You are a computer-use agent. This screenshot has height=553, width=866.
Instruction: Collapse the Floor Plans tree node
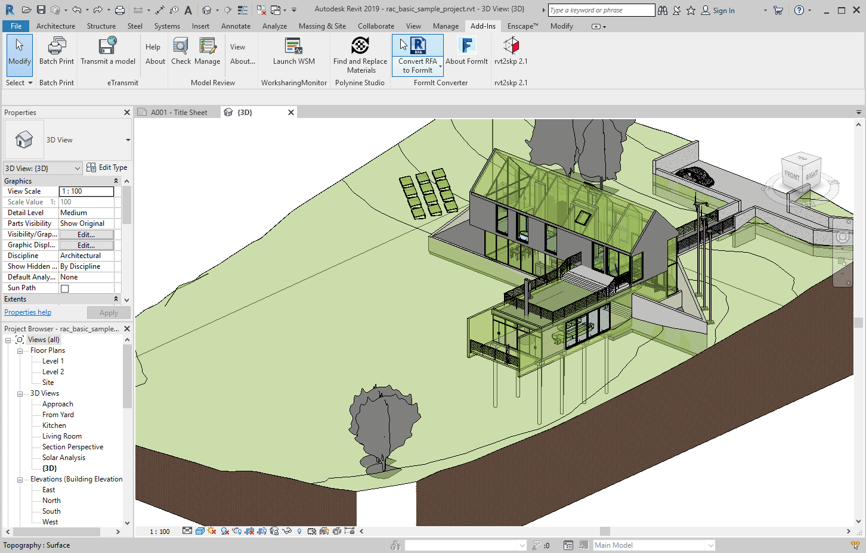pyautogui.click(x=20, y=351)
